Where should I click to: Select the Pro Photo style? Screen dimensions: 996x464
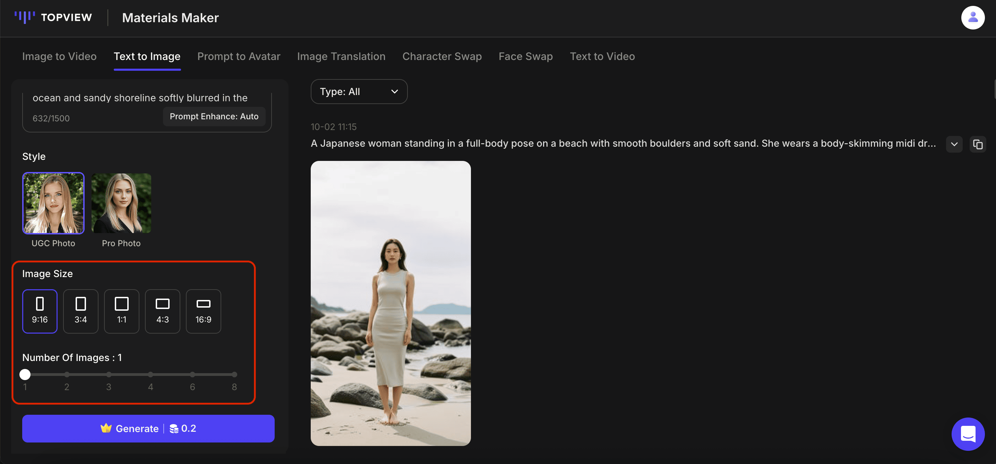tap(121, 203)
